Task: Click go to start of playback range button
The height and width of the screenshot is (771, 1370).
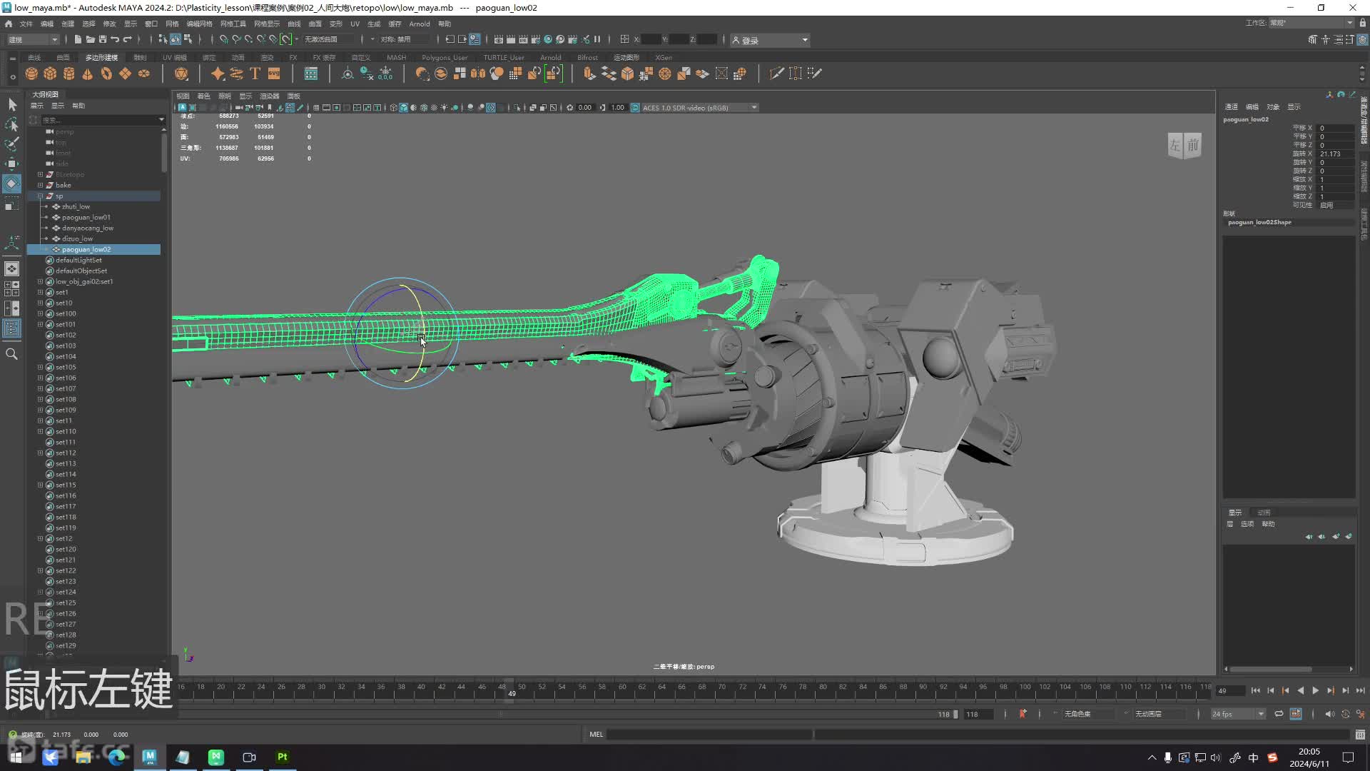Action: (x=1256, y=690)
